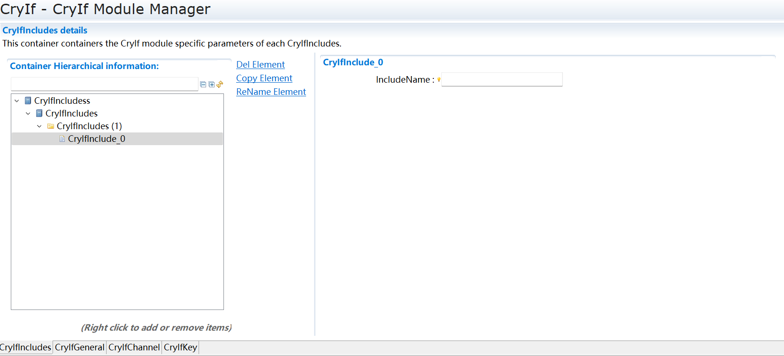This screenshot has width=784, height=356.
Task: Click the expand all icon above tree
Action: (211, 85)
